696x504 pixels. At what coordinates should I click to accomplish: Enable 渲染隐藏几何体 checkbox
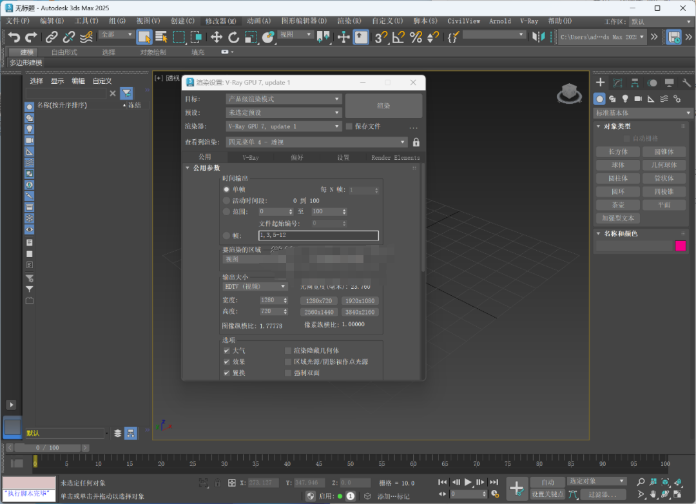288,351
